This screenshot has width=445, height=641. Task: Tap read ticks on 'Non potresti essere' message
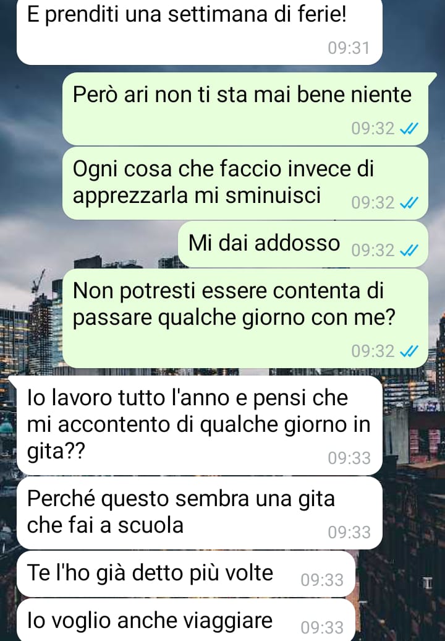(x=409, y=351)
